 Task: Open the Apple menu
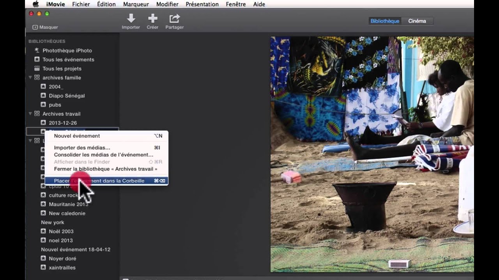(x=35, y=4)
